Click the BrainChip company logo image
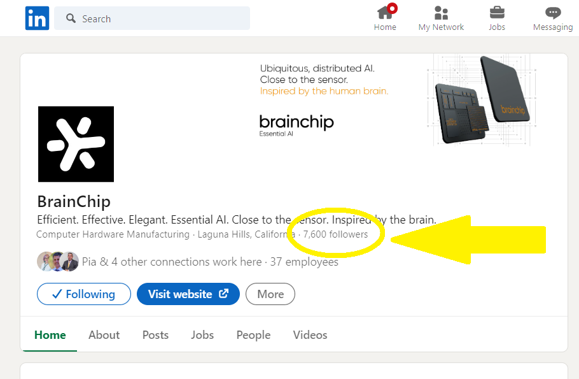This screenshot has height=379, width=579. (x=76, y=144)
